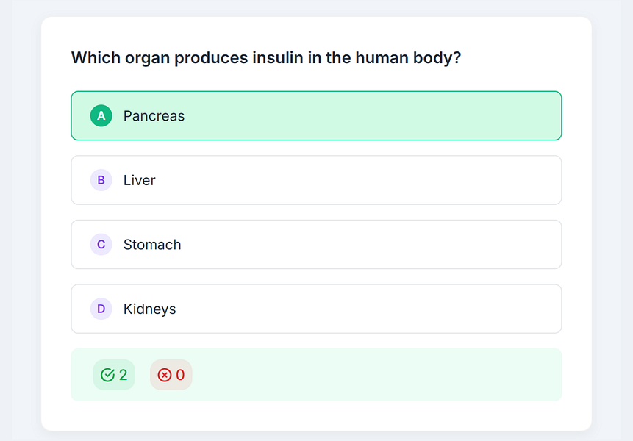Click the word "Pancreas" label text
The height and width of the screenshot is (441, 633).
154,116
